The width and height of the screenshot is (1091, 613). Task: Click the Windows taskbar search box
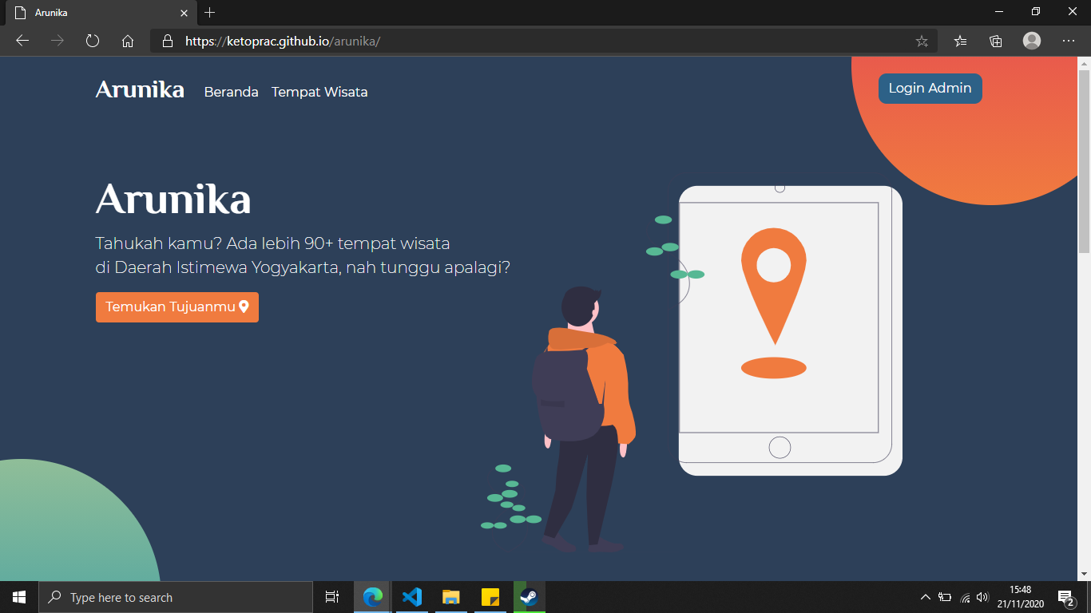coord(176,597)
